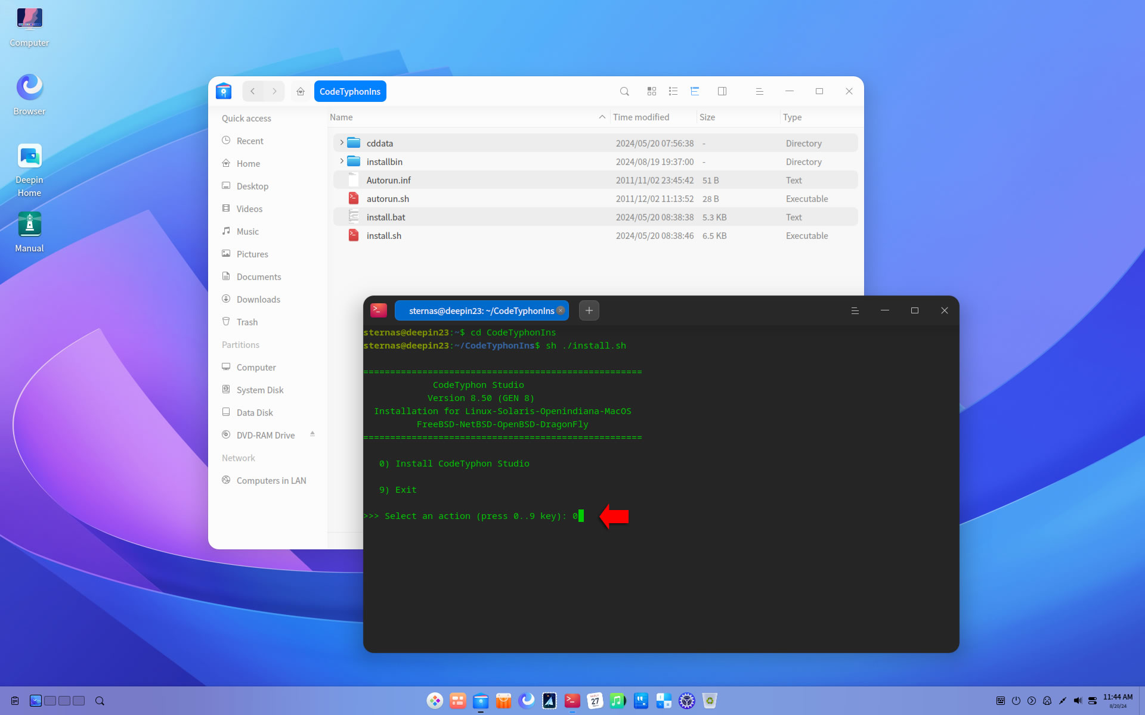Eject the DVD-RAM Drive
This screenshot has width=1145, height=715.
pyautogui.click(x=312, y=434)
